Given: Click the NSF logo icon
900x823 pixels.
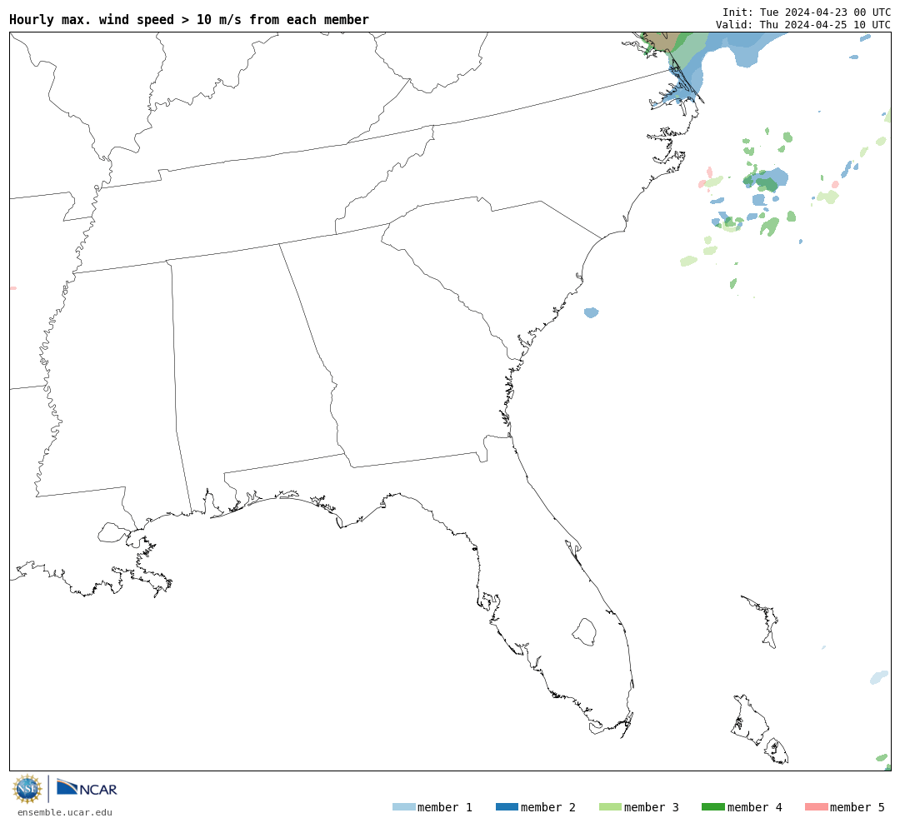Looking at the screenshot, I should [x=27, y=789].
